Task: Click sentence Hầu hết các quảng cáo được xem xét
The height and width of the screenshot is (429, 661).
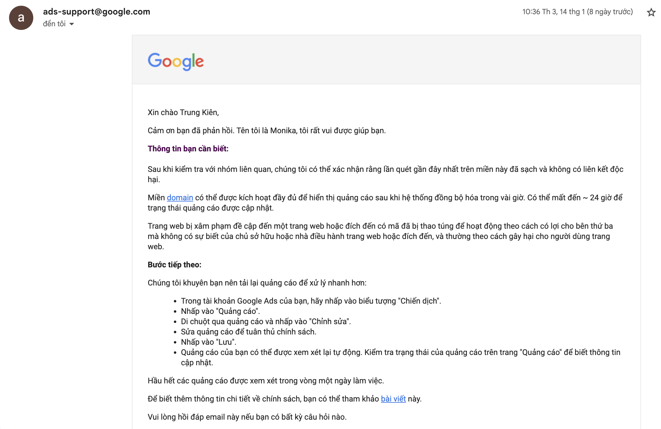Action: coord(266,381)
